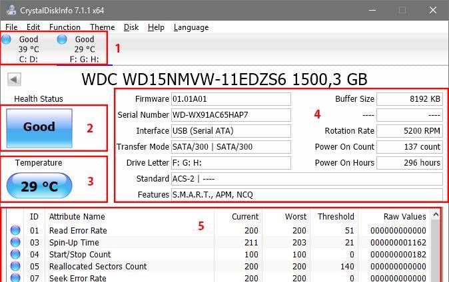Click the Serial Number field

coord(230,115)
